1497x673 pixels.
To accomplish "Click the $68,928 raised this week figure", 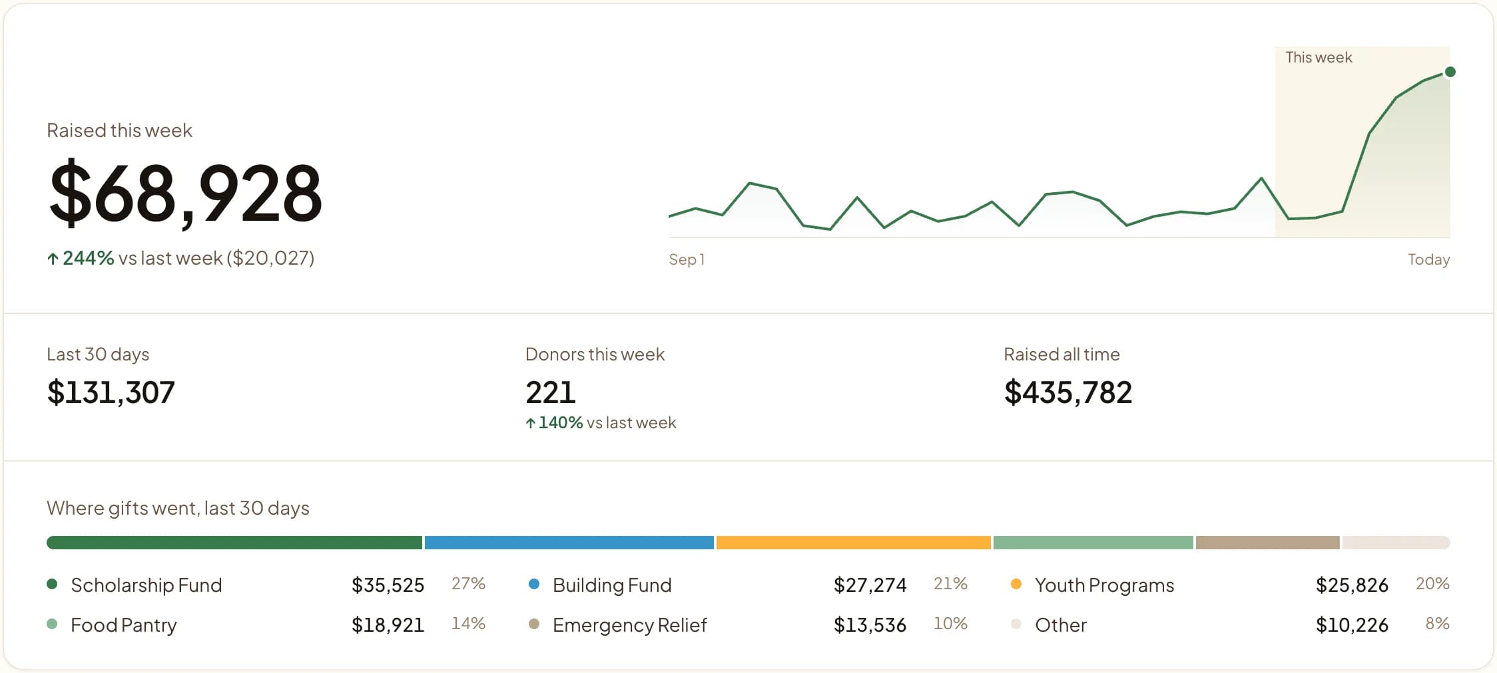I will point(186,194).
